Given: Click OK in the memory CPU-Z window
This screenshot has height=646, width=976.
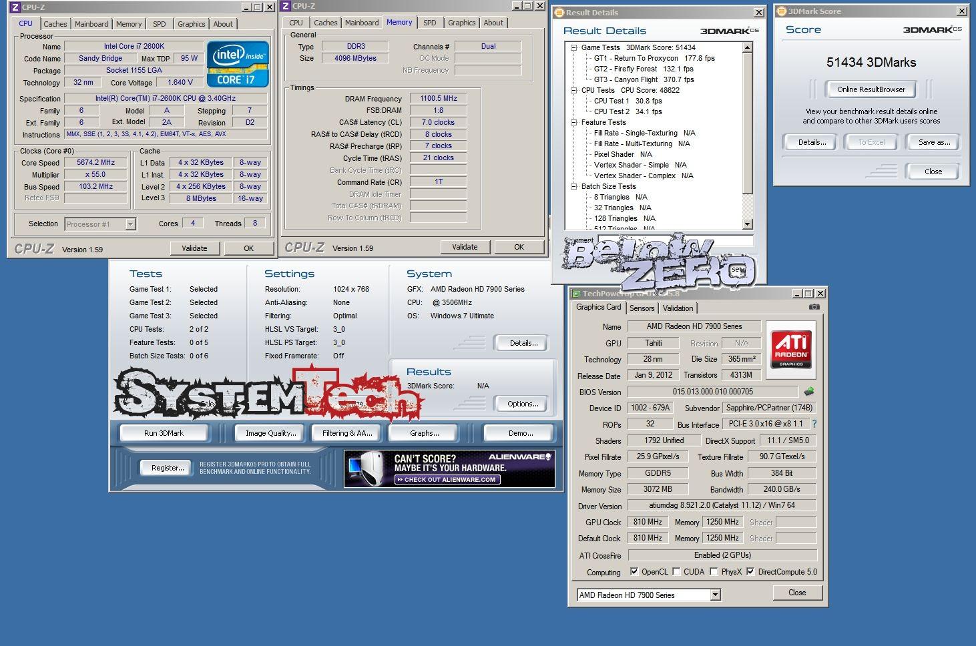Looking at the screenshot, I should point(519,247).
